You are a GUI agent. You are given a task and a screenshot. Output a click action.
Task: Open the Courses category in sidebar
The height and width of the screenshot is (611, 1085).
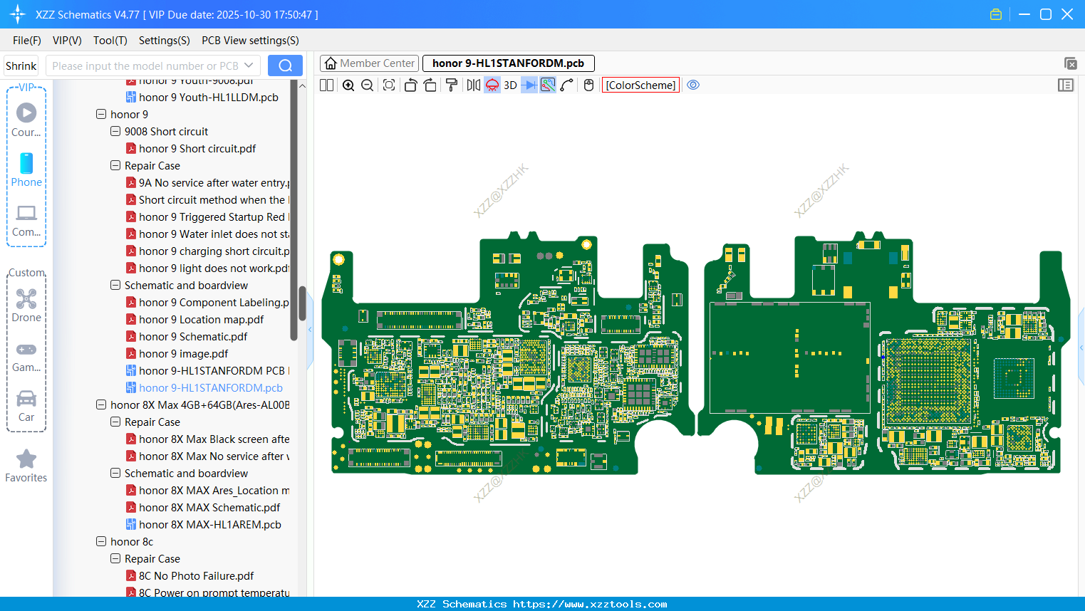click(x=26, y=120)
